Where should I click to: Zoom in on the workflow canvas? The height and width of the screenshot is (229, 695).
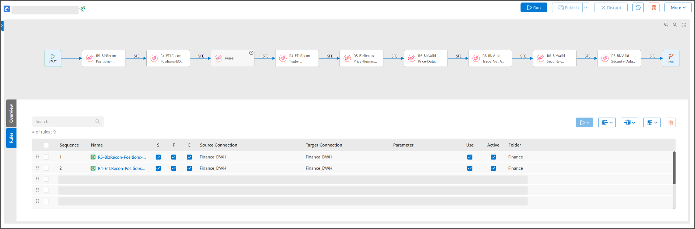tap(666, 25)
